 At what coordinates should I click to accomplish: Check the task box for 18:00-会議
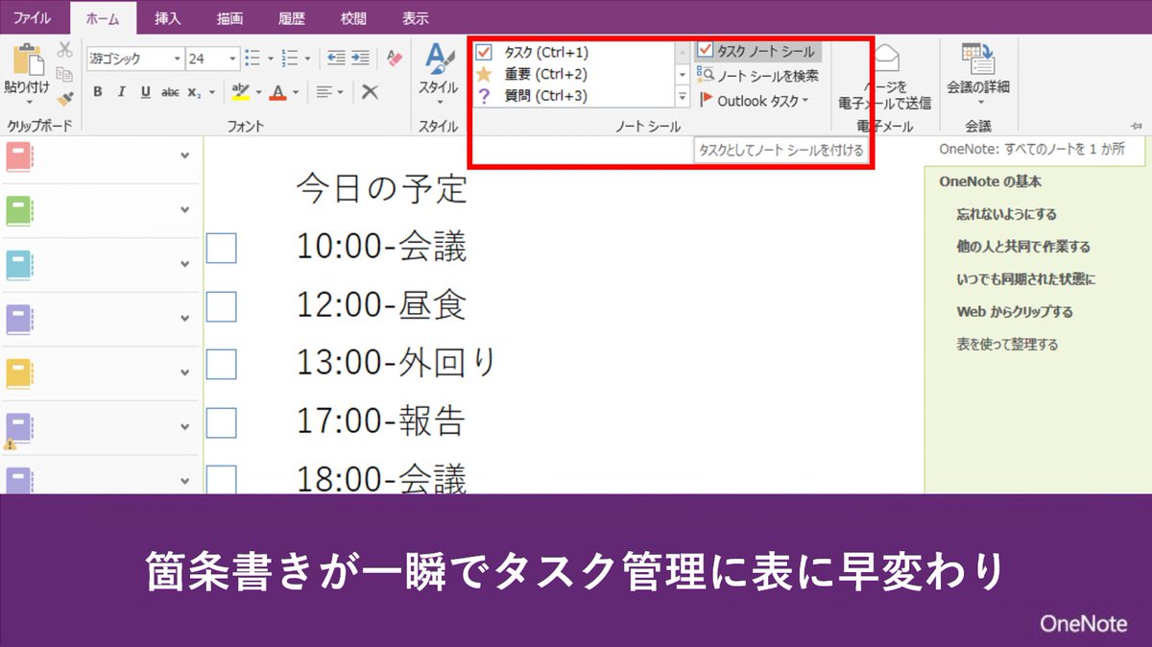[222, 479]
